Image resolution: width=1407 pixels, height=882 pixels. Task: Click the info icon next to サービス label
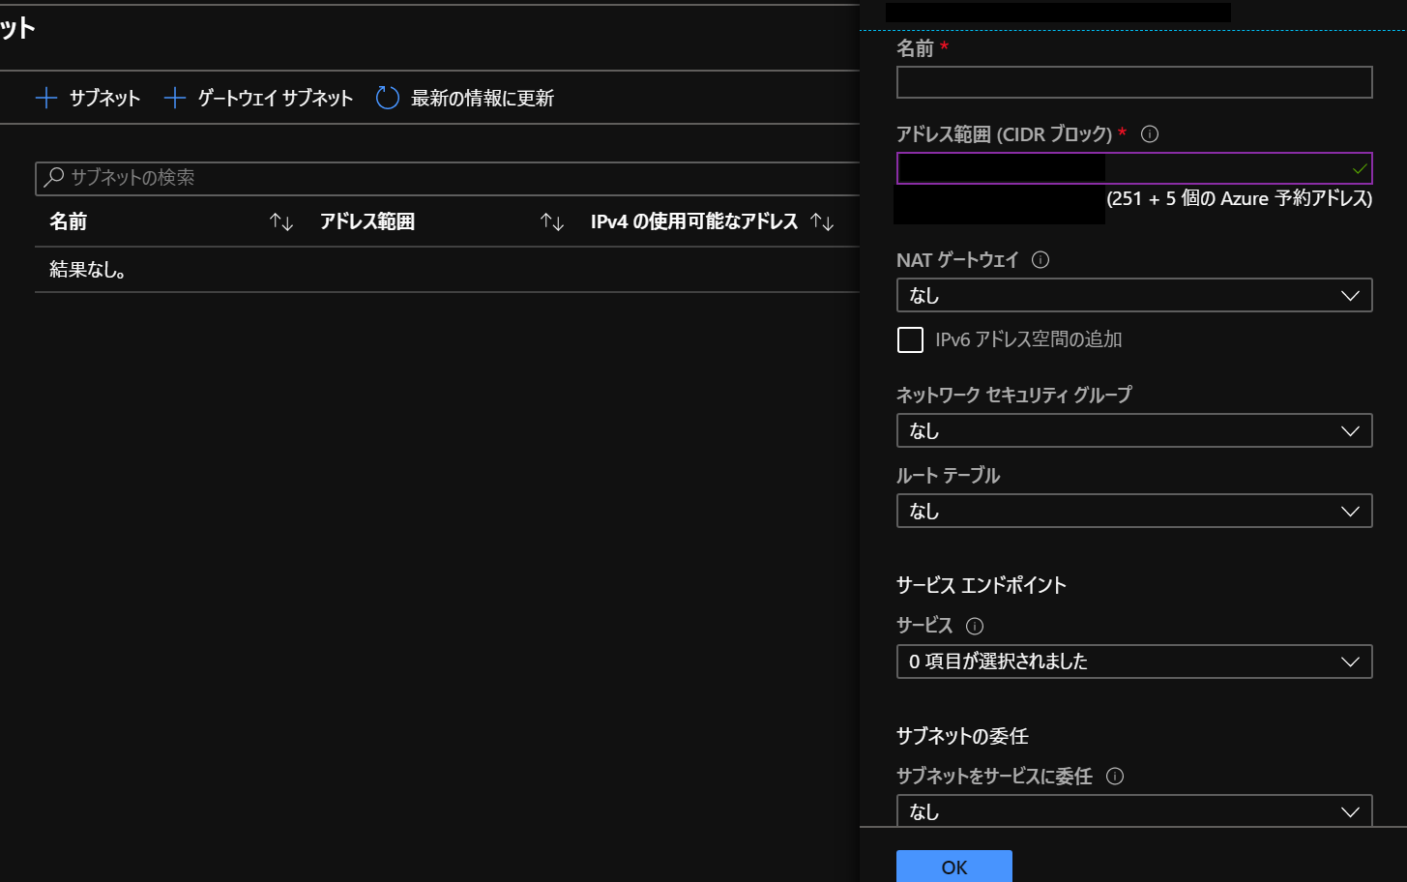coord(975,626)
